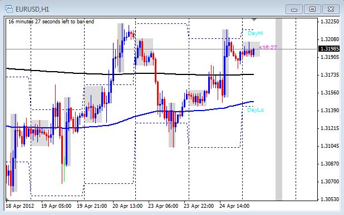This screenshot has width=344, height=215.
Task: Select the tall gray vertical session bar
Action: click(x=279, y=109)
